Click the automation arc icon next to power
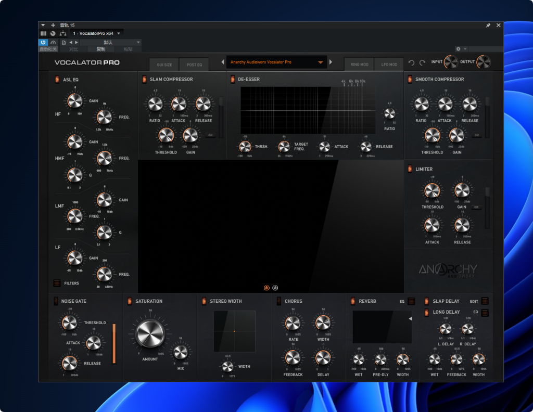The image size is (533, 412). pyautogui.click(x=54, y=43)
